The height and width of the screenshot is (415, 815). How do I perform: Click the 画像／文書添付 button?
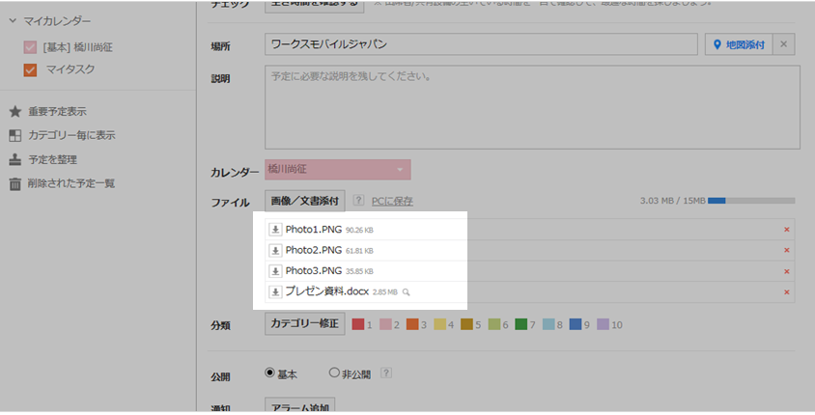304,201
